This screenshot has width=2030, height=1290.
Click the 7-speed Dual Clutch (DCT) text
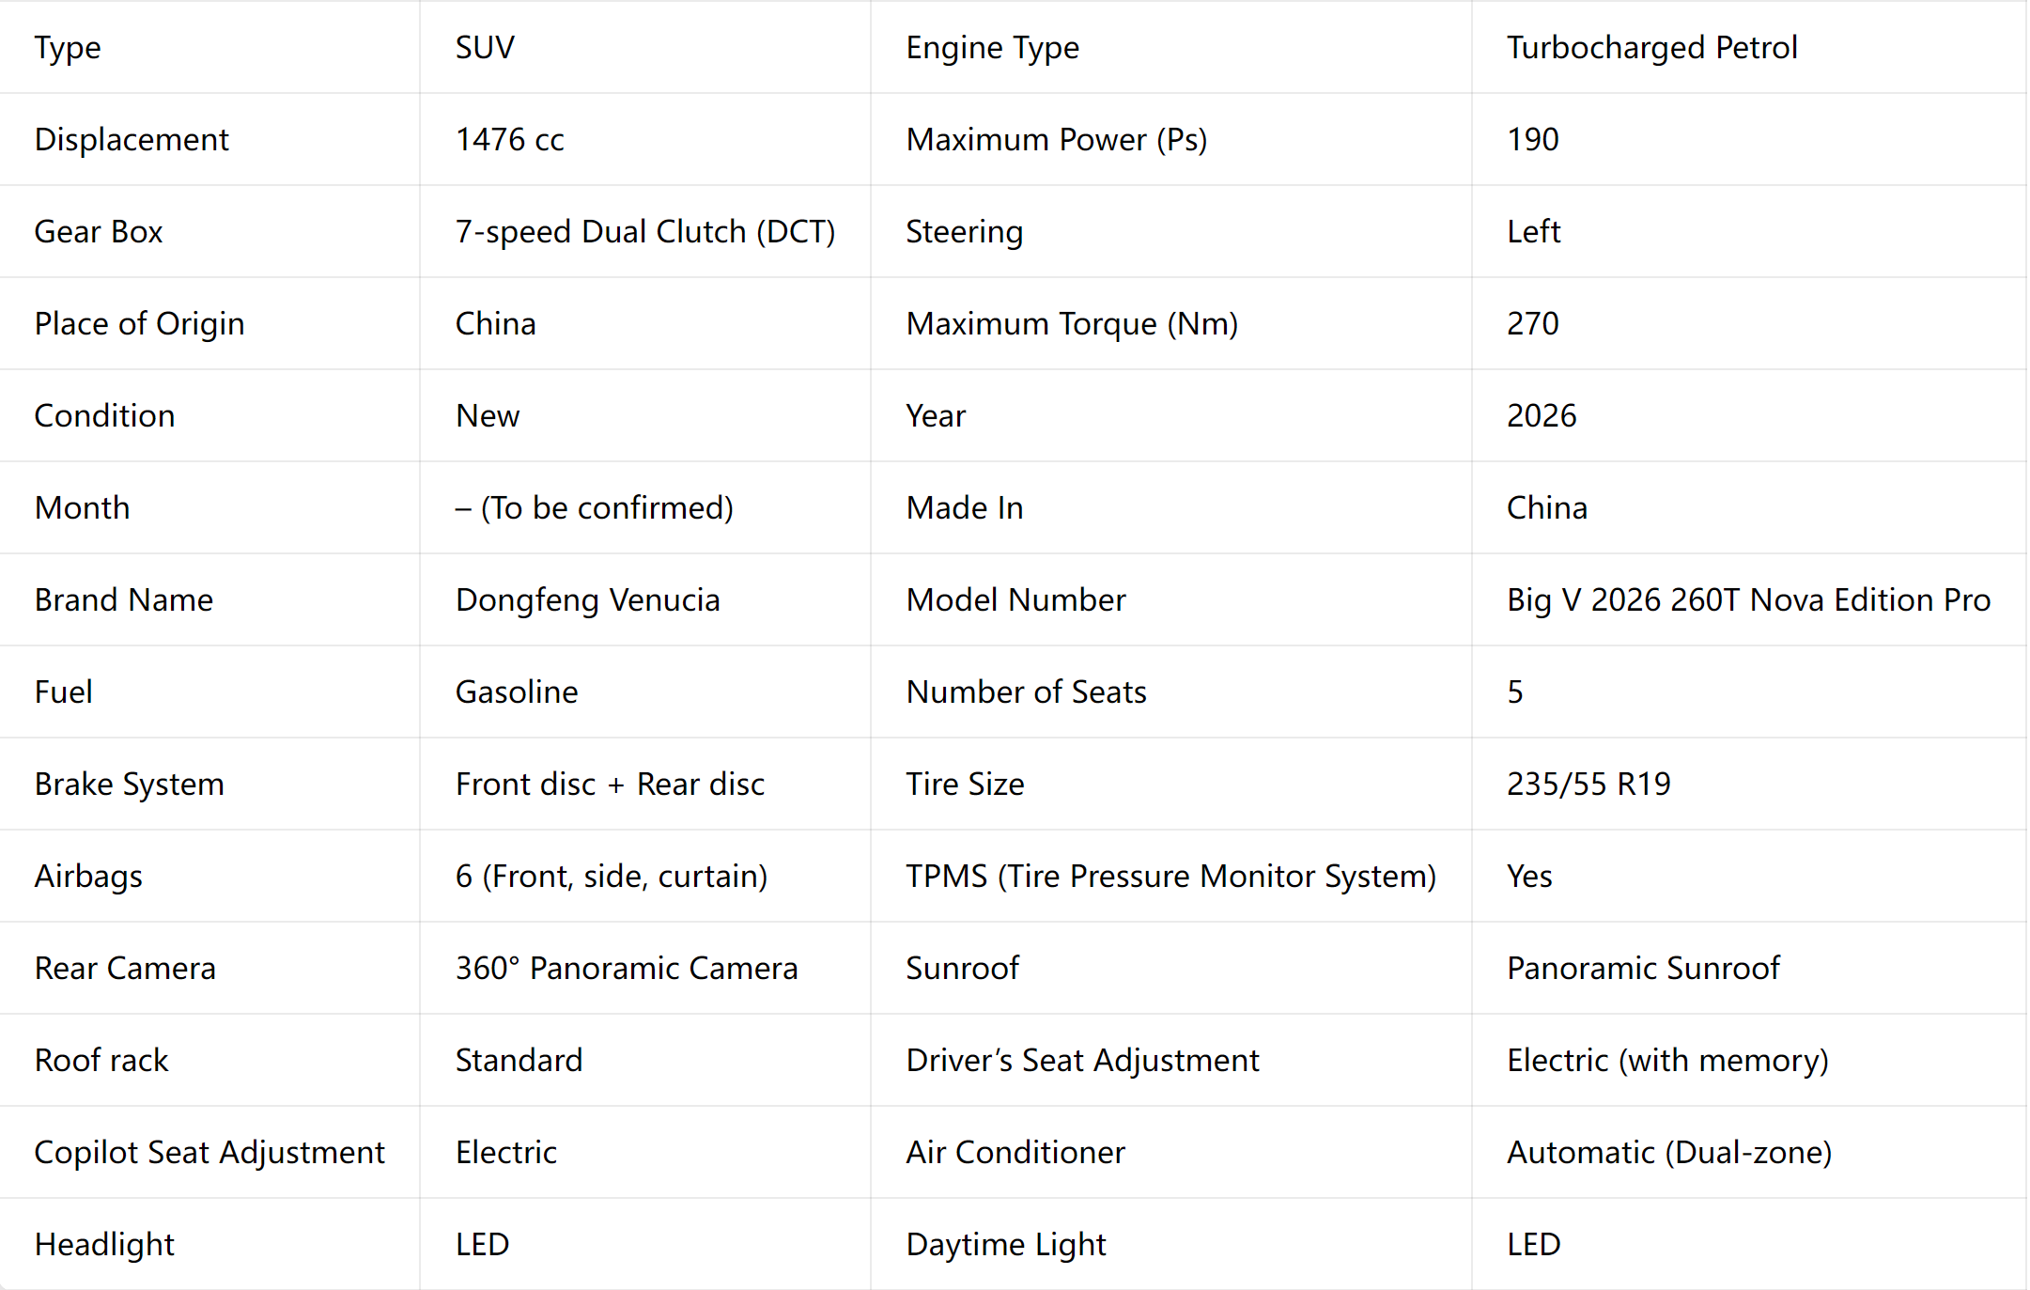645,231
